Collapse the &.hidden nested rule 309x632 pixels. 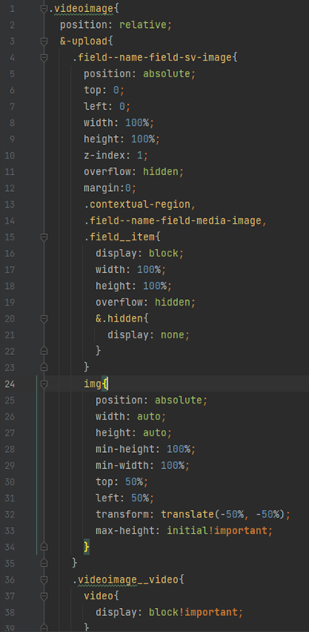(x=44, y=318)
